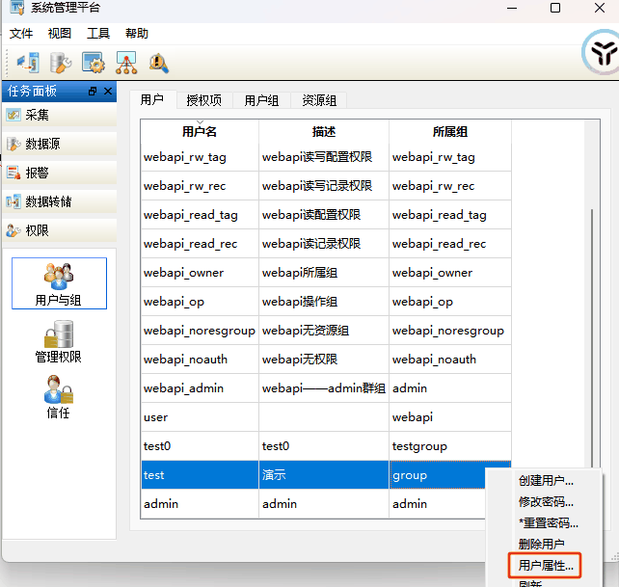Click description cell webapi操作组

coord(324,302)
